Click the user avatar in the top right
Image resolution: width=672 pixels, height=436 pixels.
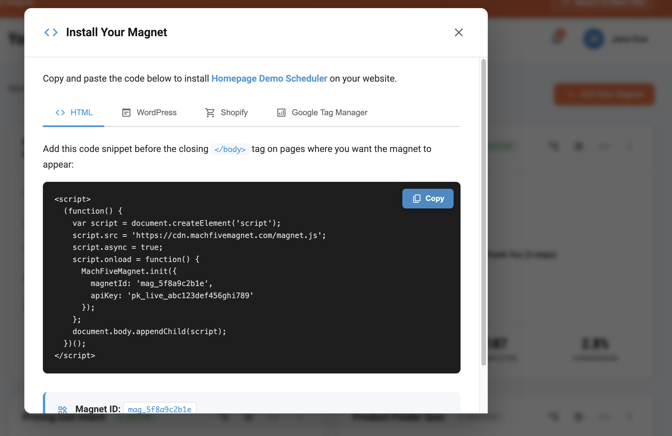click(593, 39)
